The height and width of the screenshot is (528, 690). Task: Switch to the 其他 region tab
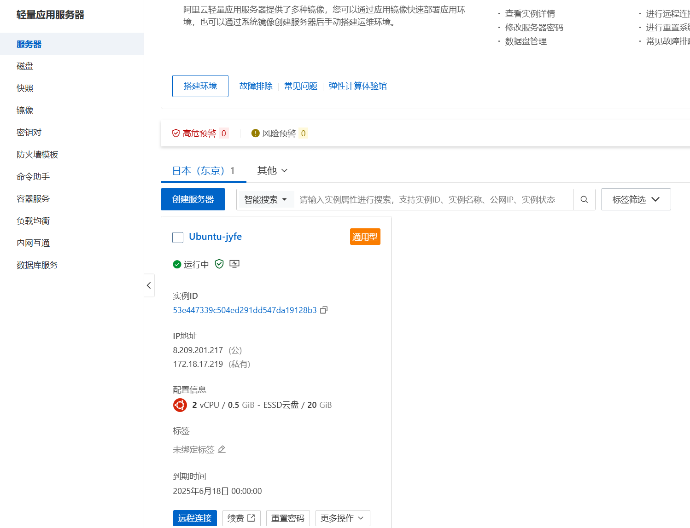pos(271,170)
